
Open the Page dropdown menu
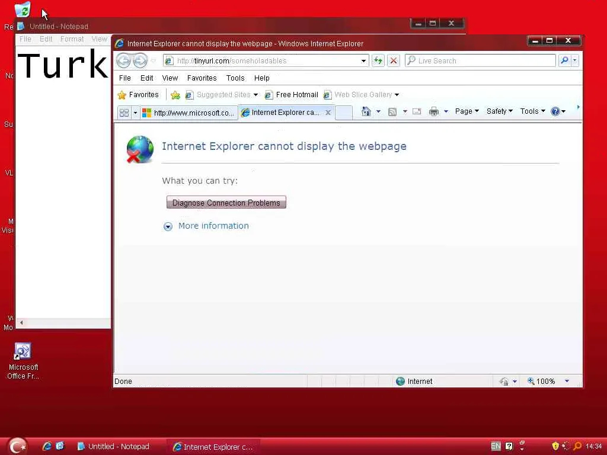click(467, 111)
